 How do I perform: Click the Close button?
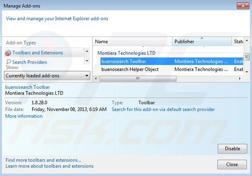(232, 164)
